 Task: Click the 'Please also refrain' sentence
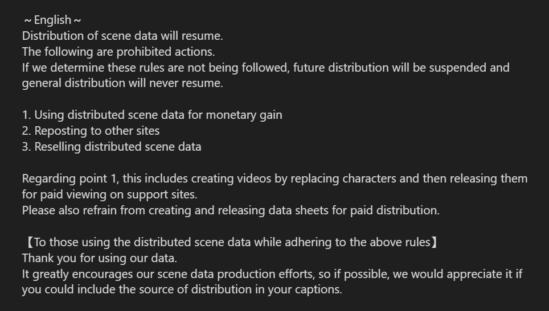click(x=231, y=210)
